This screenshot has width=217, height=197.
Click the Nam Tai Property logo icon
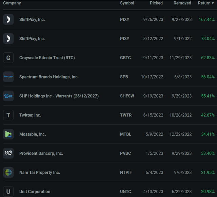8,173
